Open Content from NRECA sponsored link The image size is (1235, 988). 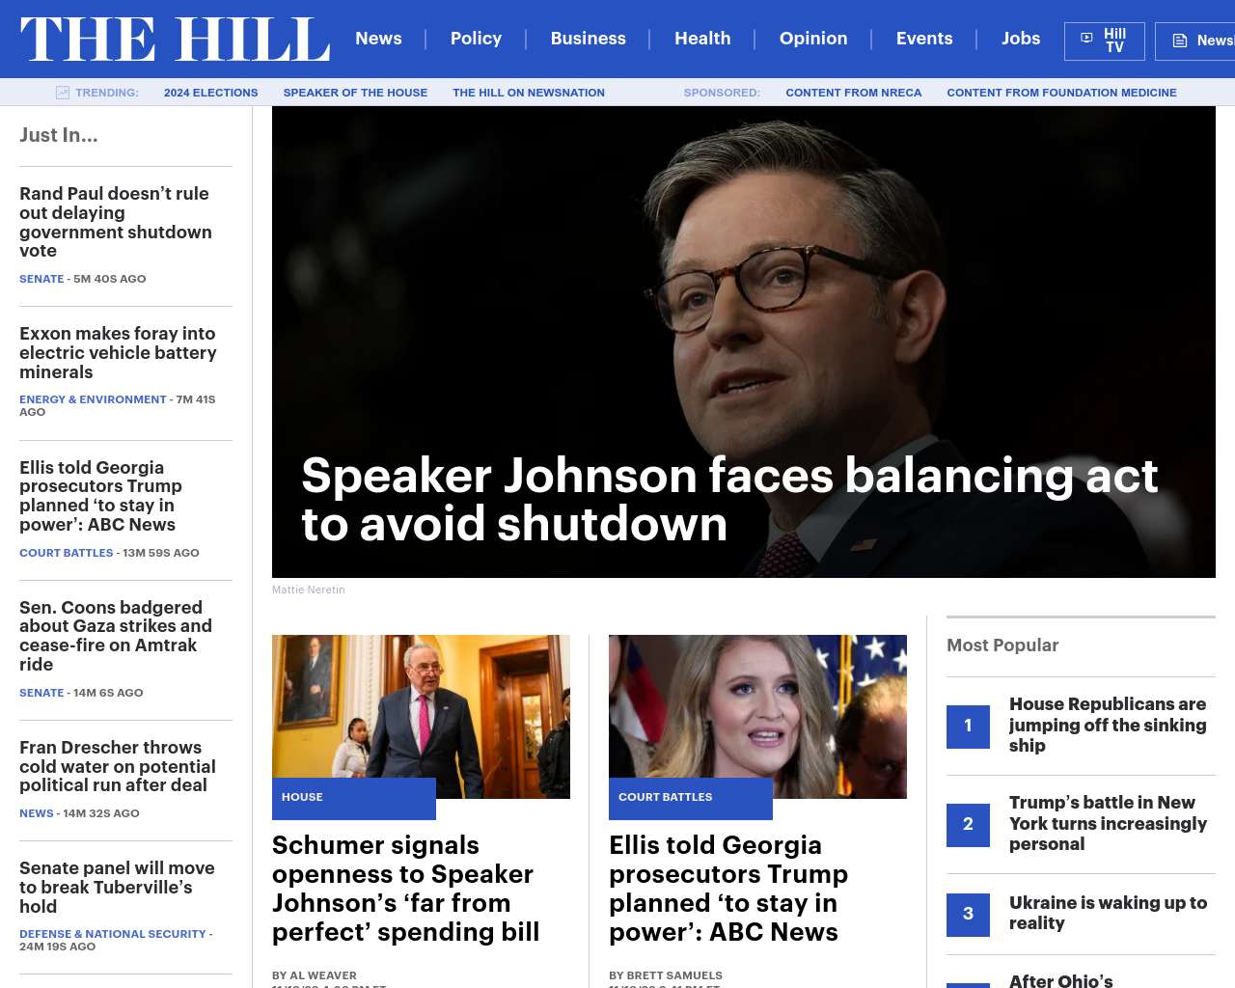point(853,93)
